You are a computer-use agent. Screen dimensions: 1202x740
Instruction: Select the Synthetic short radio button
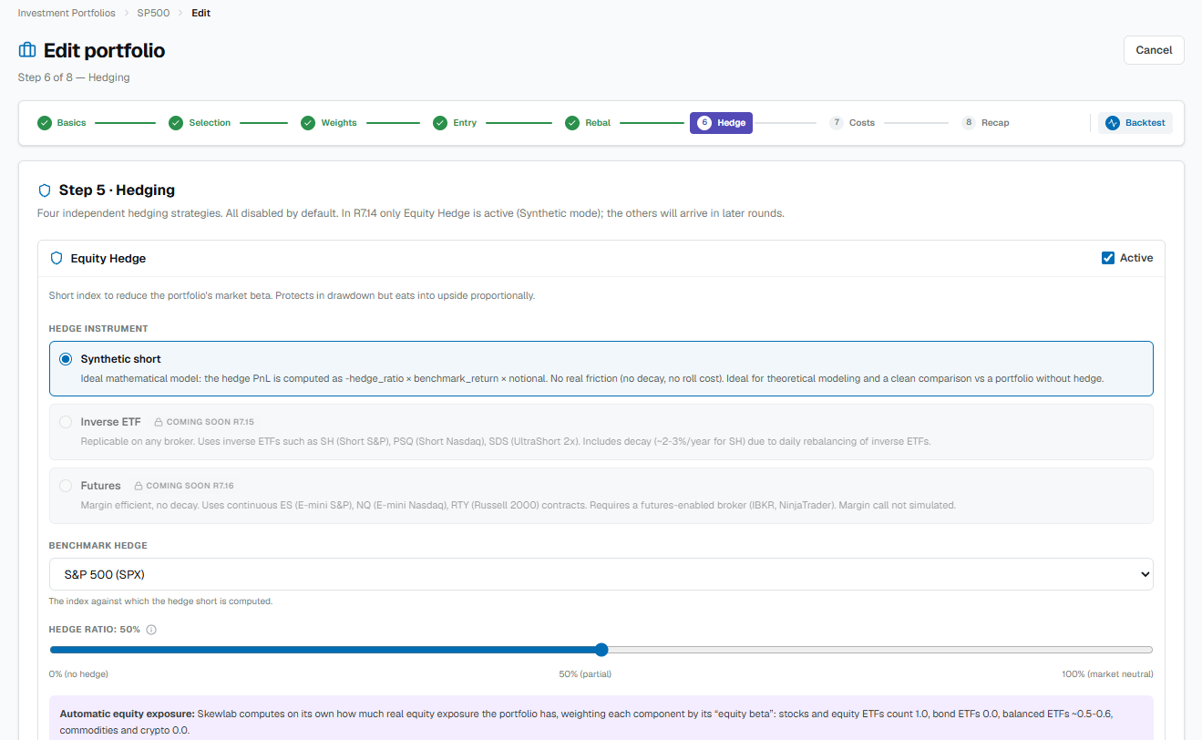[x=66, y=359]
